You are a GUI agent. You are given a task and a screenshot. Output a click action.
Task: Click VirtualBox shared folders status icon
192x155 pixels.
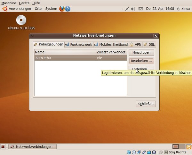(x=149, y=152)
